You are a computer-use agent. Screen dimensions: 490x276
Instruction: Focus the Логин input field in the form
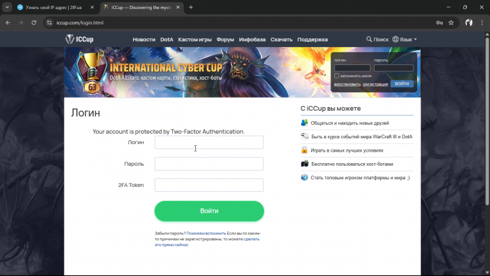209,142
